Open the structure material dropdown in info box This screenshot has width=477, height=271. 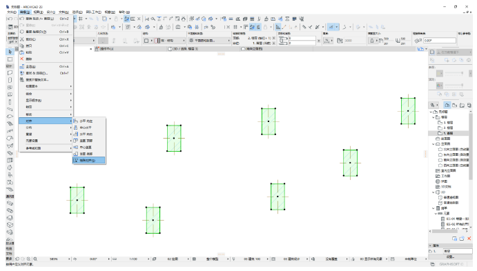(170, 41)
